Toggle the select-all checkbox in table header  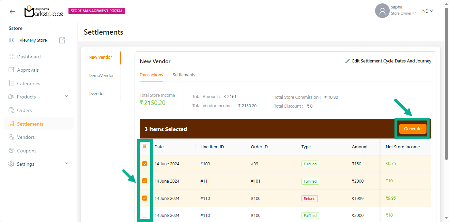(144, 147)
